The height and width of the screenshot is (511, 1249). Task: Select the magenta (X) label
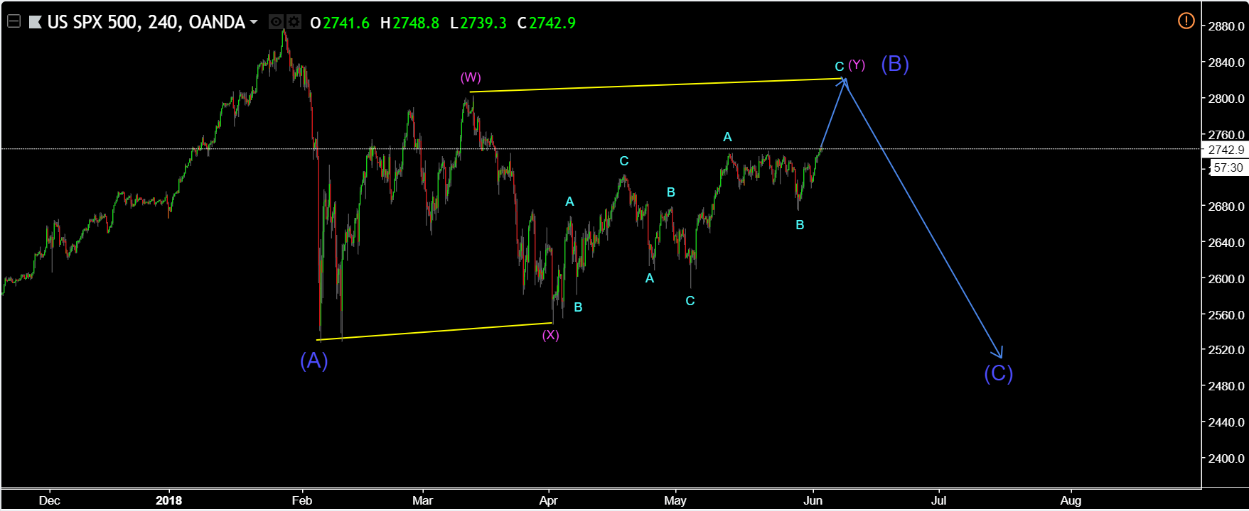click(550, 335)
